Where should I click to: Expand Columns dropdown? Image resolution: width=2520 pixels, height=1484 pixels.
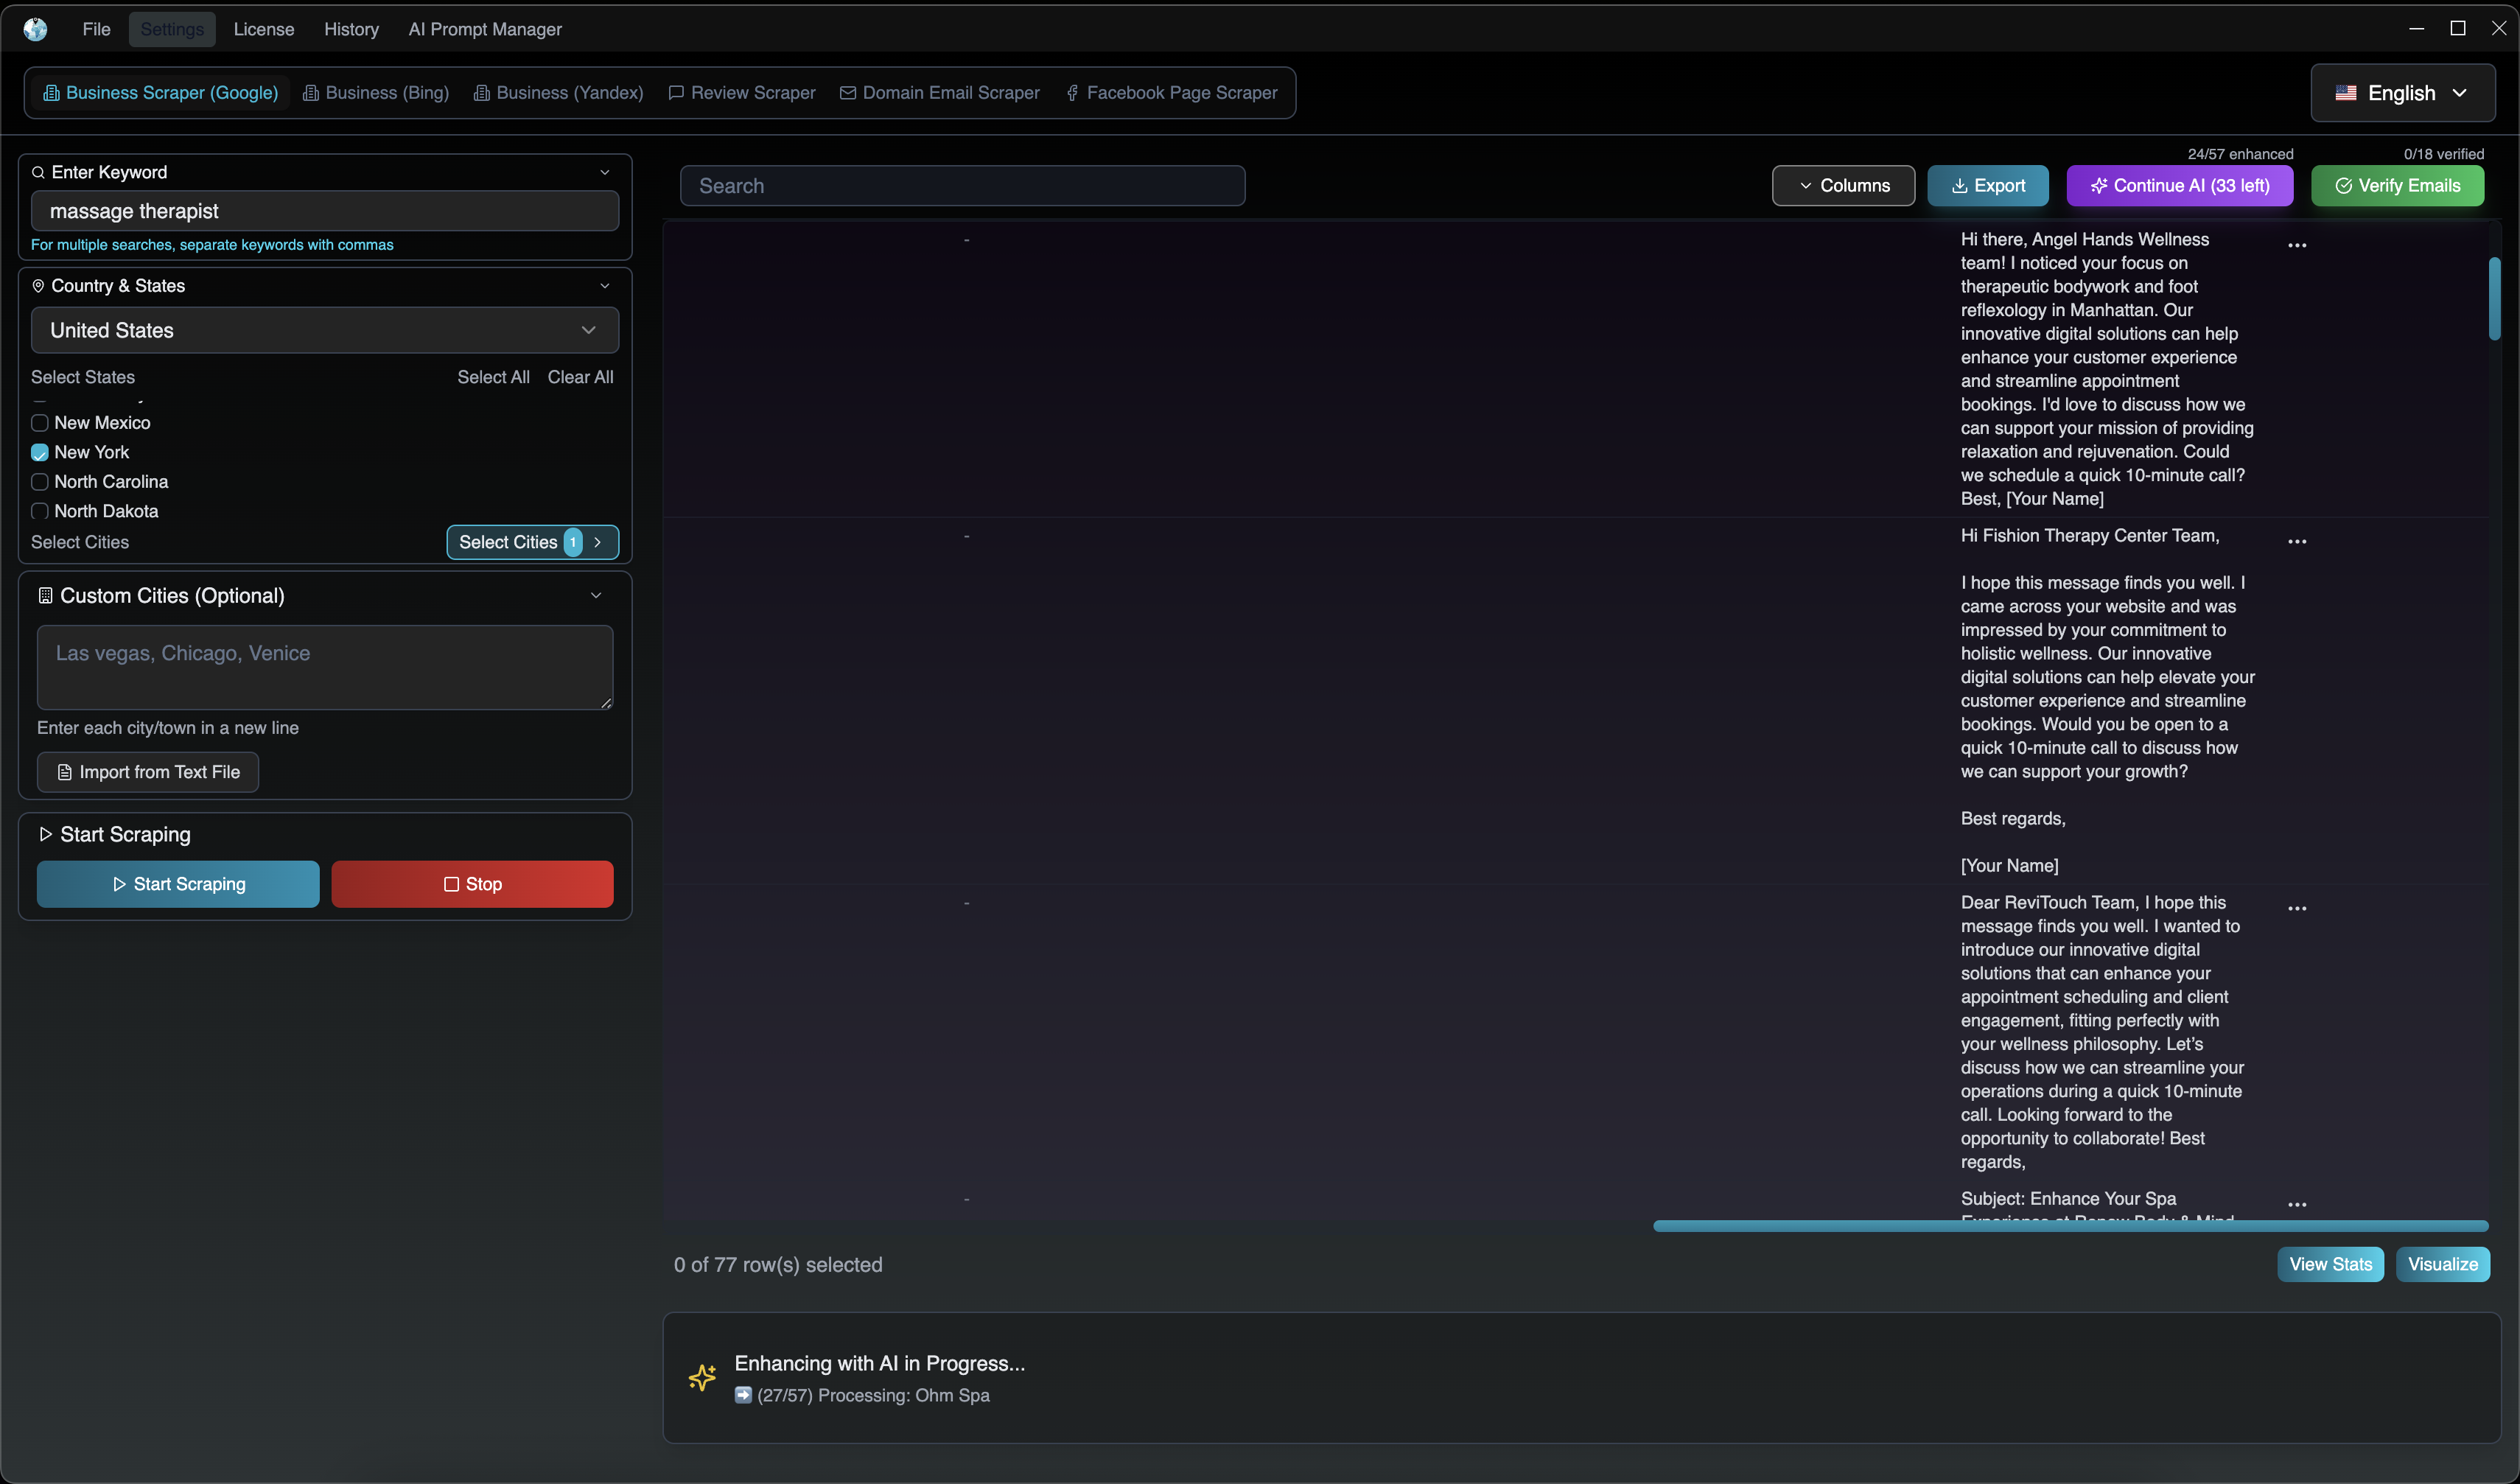click(1843, 186)
